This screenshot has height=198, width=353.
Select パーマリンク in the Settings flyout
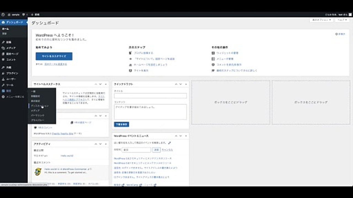(38, 116)
